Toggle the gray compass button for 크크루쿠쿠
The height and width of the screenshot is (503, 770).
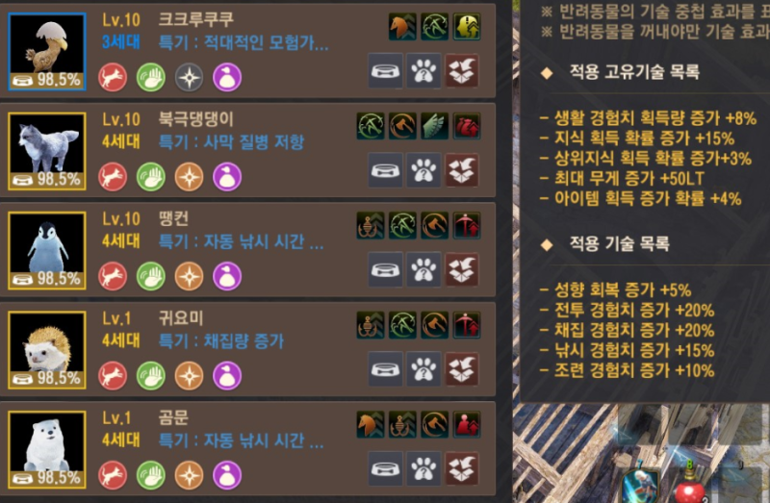(x=189, y=78)
